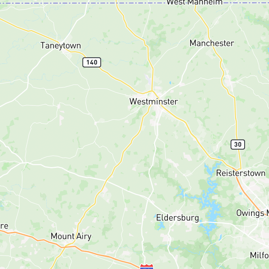Image resolution: width=269 pixels, height=269 pixels.
Task: Click the route 30 highway shield
Action: point(237,145)
